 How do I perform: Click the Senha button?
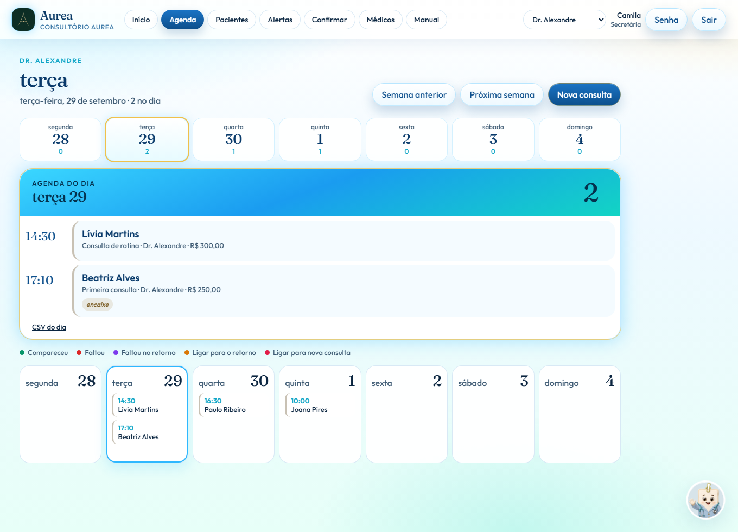tap(666, 20)
